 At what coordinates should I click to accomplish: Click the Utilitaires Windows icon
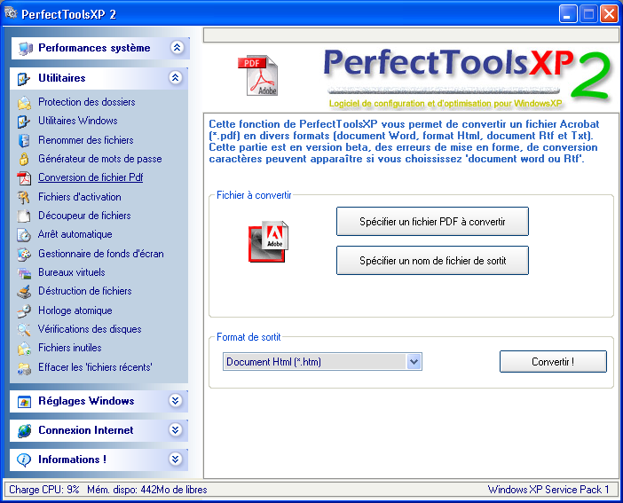[x=24, y=122]
